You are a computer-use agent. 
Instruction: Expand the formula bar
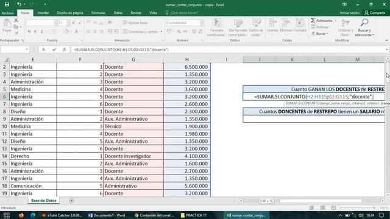[x=387, y=50]
